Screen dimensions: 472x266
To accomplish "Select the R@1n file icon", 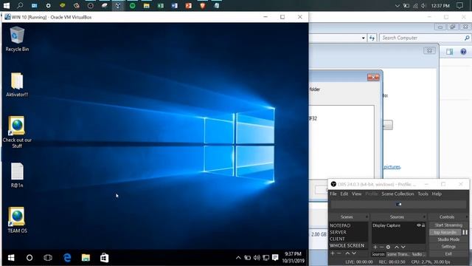I will pyautogui.click(x=17, y=175).
